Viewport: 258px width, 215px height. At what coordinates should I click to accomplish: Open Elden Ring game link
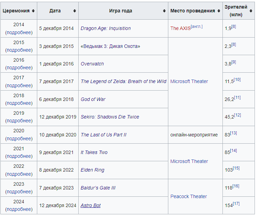click(92, 170)
